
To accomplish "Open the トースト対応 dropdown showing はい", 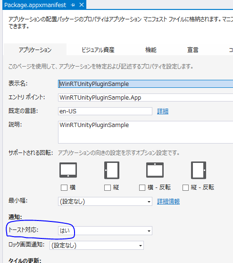I will pyautogui.click(x=105, y=230).
